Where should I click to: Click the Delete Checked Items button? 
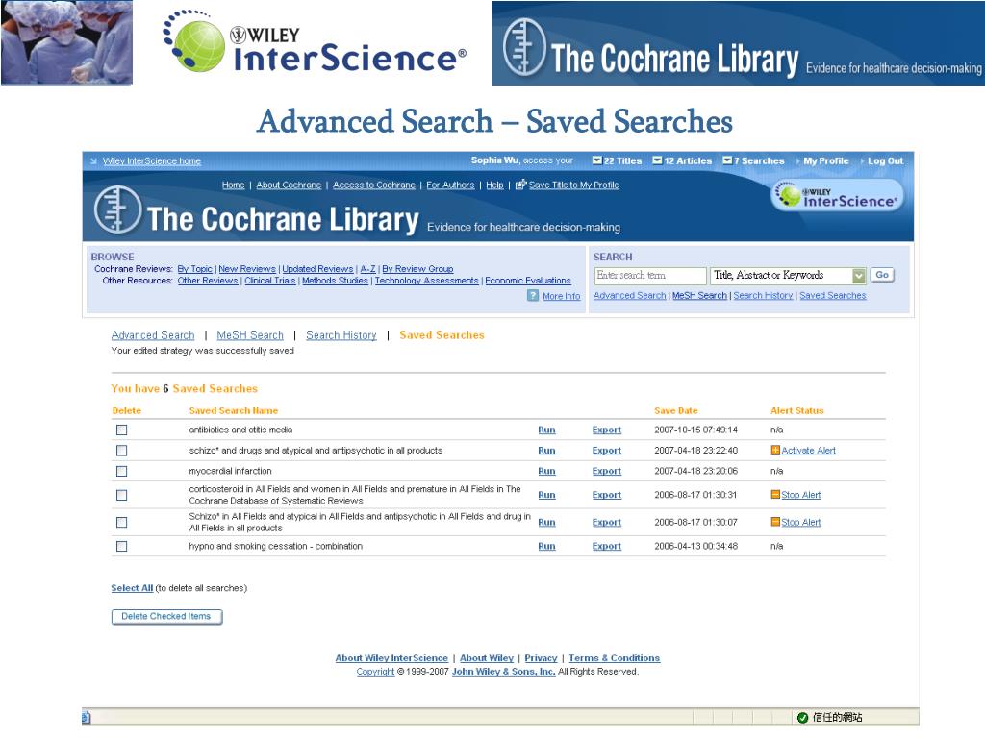(x=166, y=617)
